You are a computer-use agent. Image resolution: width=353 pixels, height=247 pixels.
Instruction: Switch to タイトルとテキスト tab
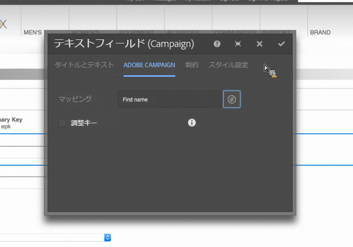[84, 65]
